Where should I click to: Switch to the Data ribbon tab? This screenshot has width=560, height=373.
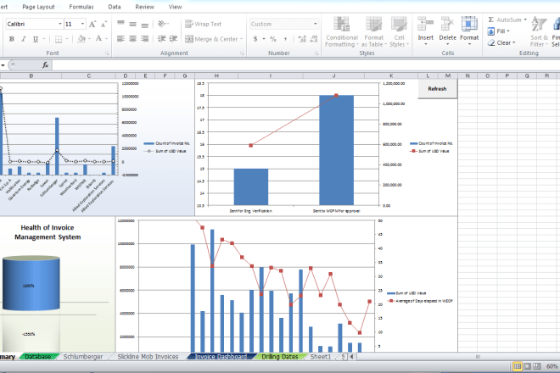[x=115, y=7]
